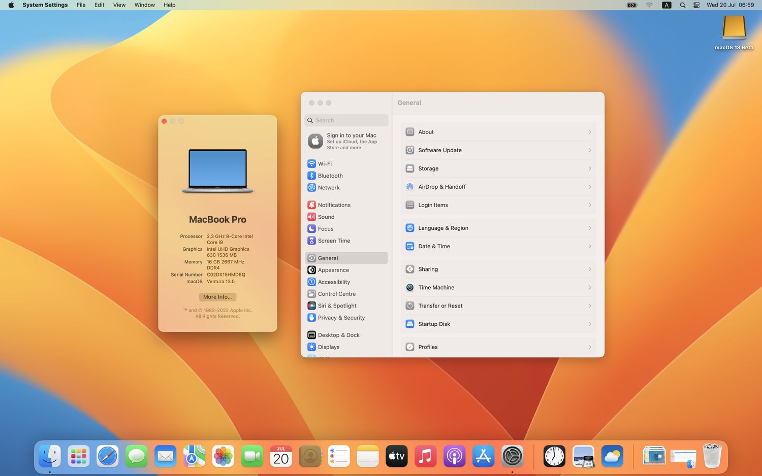Select Appearance in the sidebar
Image resolution: width=762 pixels, height=476 pixels.
pos(346,270)
